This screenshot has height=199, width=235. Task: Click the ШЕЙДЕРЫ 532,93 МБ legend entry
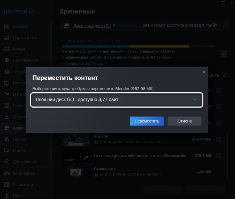(x=158, y=52)
